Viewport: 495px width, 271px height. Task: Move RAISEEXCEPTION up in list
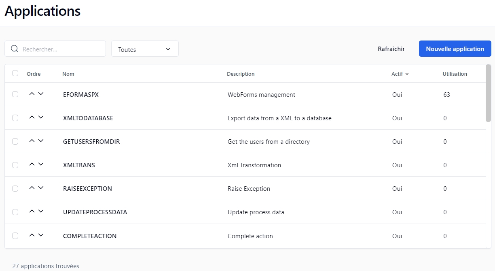click(32, 188)
